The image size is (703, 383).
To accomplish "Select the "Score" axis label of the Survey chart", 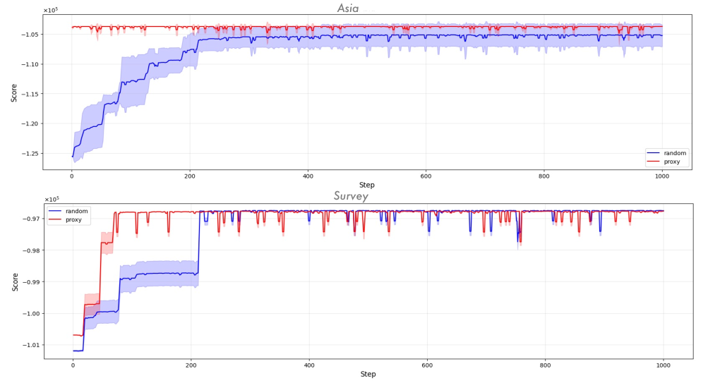I will tap(16, 282).
